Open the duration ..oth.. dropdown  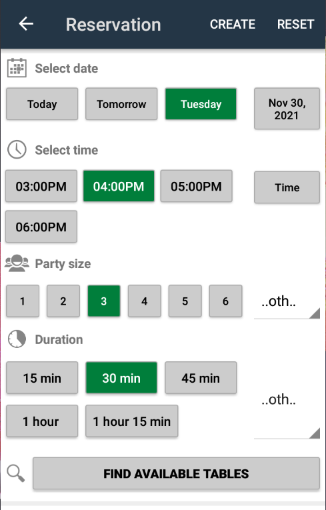(x=287, y=401)
